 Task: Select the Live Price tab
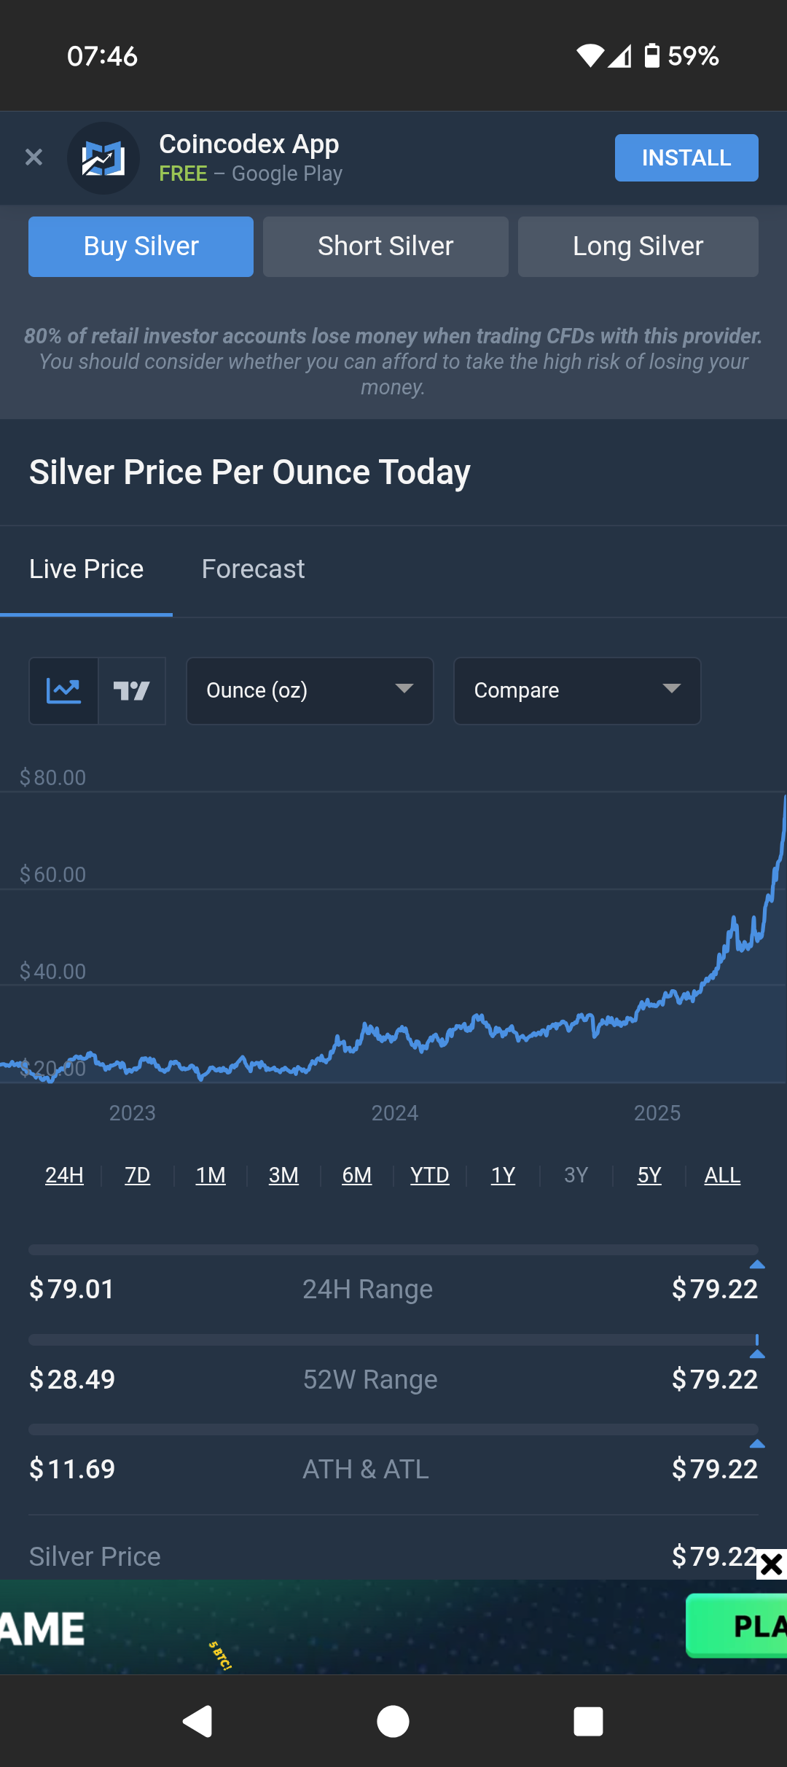(86, 569)
